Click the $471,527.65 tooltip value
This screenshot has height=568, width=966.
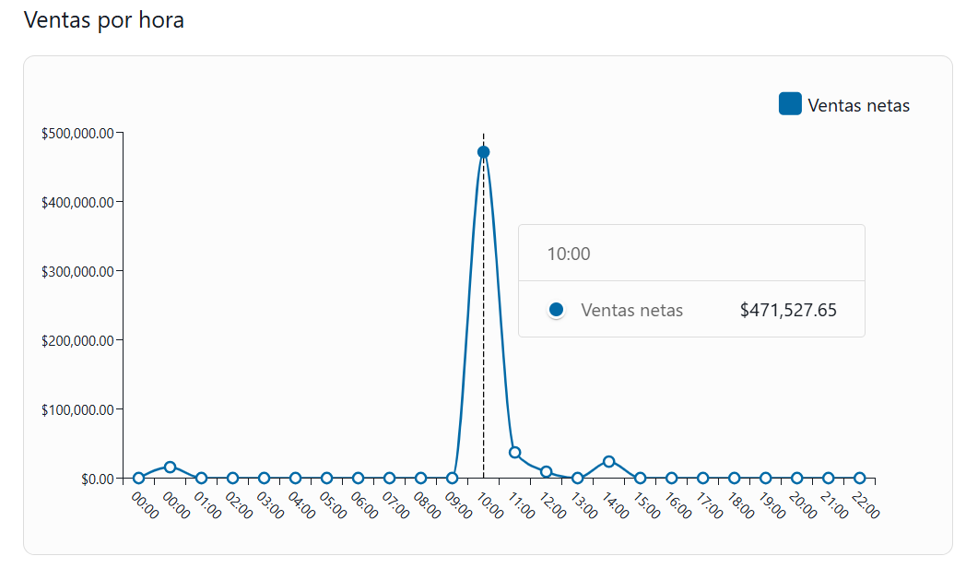coord(788,310)
